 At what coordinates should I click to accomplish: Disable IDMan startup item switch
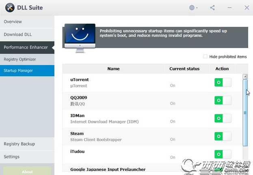pos(223,118)
